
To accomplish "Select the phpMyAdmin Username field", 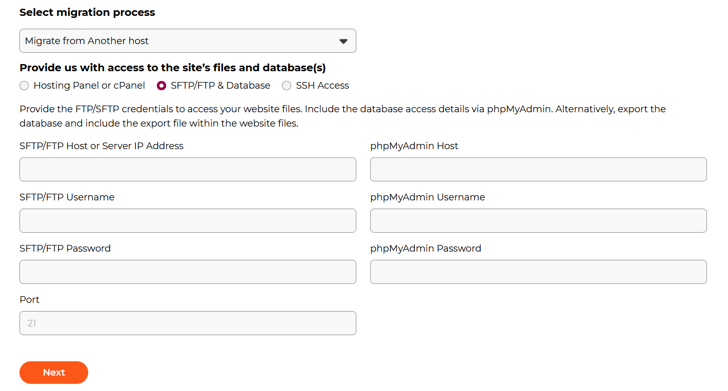I will [538, 220].
